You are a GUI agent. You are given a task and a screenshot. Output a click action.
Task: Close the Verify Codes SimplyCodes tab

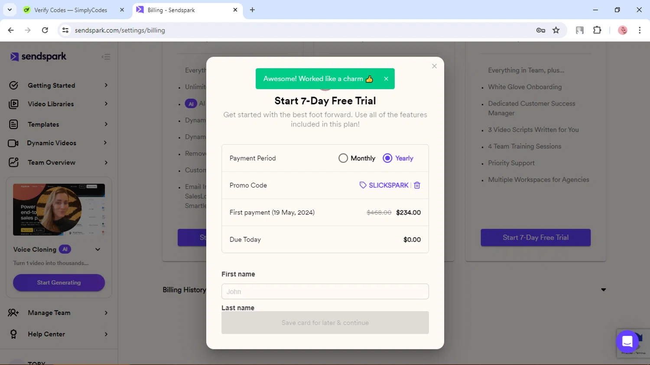[122, 10]
